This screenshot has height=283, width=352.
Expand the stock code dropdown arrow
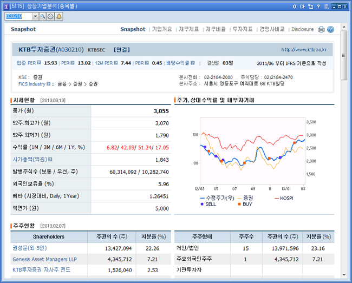pyautogui.click(x=35, y=17)
